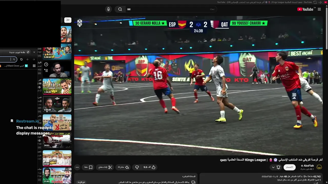Like the video with thumbs-up 9.6K
Screen dimensions: 328x184
tap(150, 167)
